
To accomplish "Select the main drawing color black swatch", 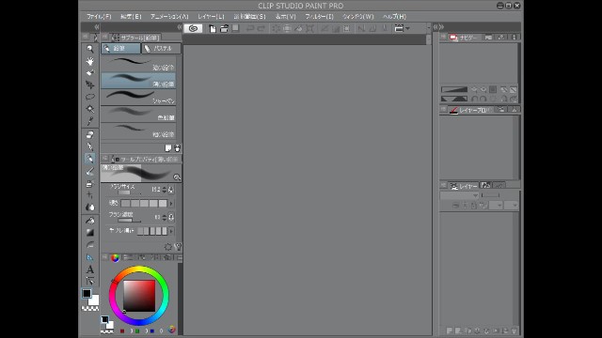I will point(87,294).
